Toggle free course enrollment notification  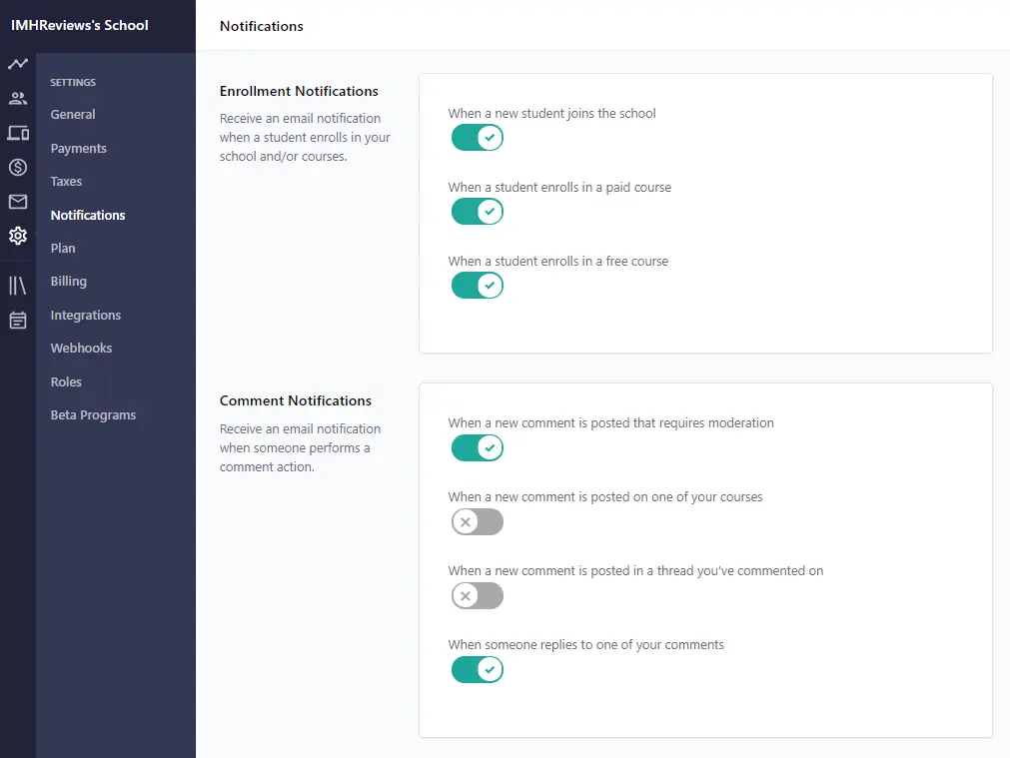pos(477,286)
